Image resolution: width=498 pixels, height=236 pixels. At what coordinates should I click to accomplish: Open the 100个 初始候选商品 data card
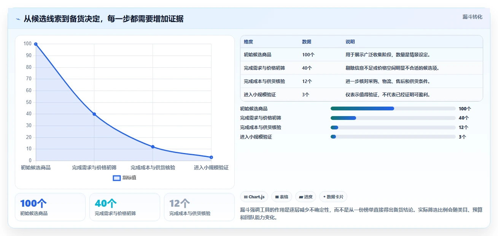pyautogui.click(x=50, y=207)
